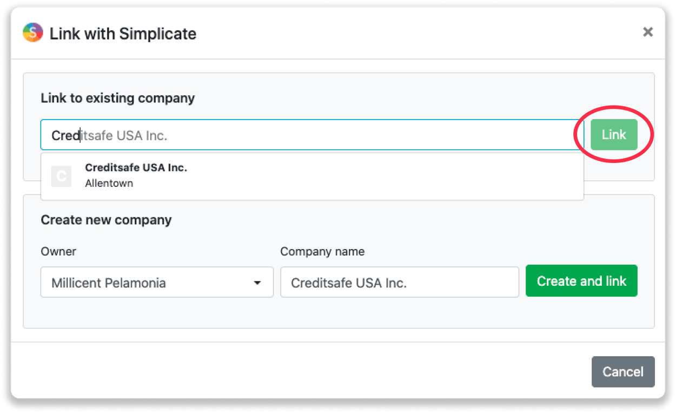Screen dimensions: 676x413
Task: Click the Create new company heading
Action: coord(106,220)
